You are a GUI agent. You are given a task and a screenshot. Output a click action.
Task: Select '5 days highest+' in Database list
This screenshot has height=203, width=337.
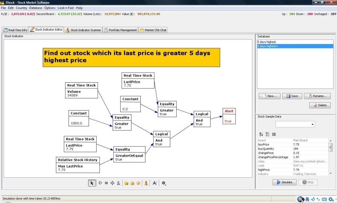click(295, 46)
